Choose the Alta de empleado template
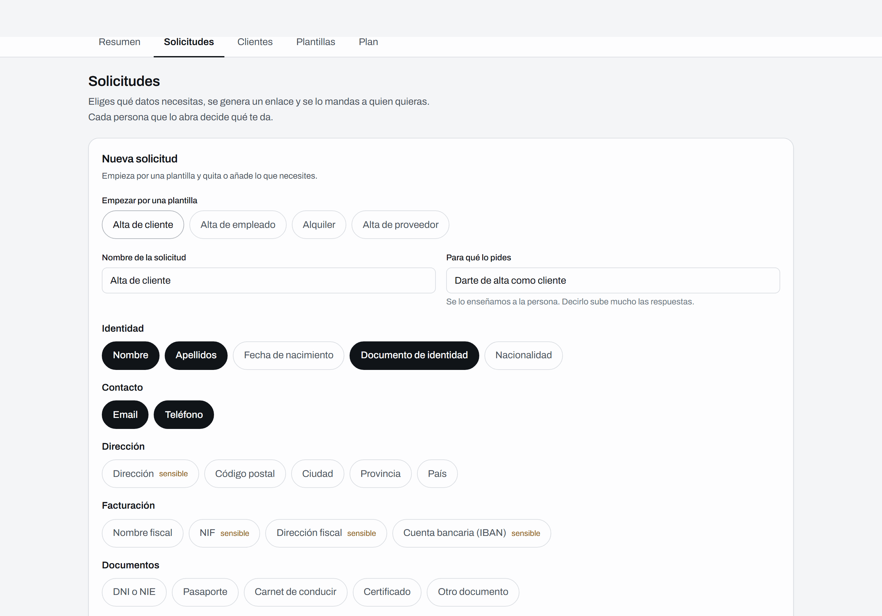Screen dimensions: 882x616 click(x=238, y=225)
